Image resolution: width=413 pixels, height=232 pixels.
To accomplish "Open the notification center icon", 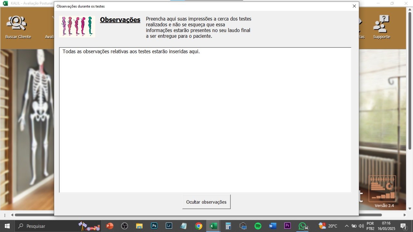I will click(403, 226).
